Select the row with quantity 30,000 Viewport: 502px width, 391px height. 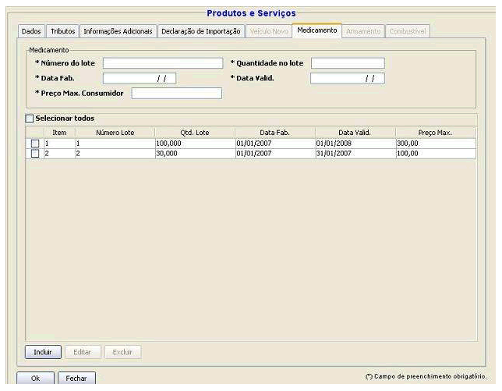coord(194,154)
